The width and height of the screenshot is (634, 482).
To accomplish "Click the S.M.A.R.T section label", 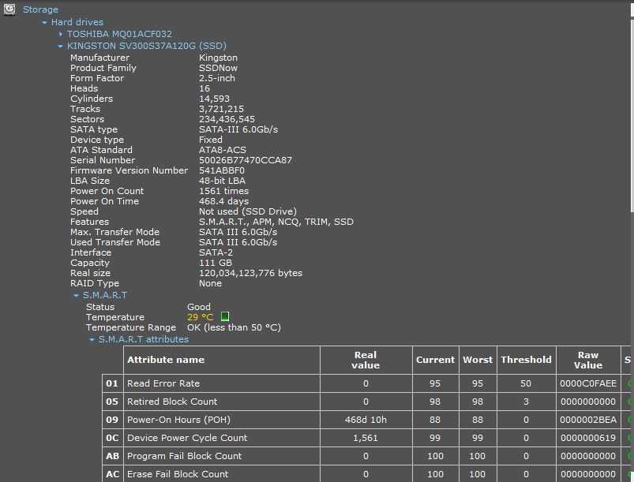I will (105, 295).
